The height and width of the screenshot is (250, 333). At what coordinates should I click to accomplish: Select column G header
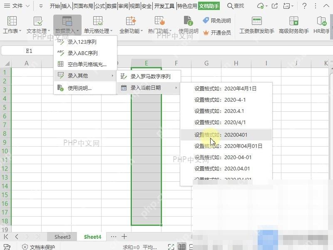206,63
